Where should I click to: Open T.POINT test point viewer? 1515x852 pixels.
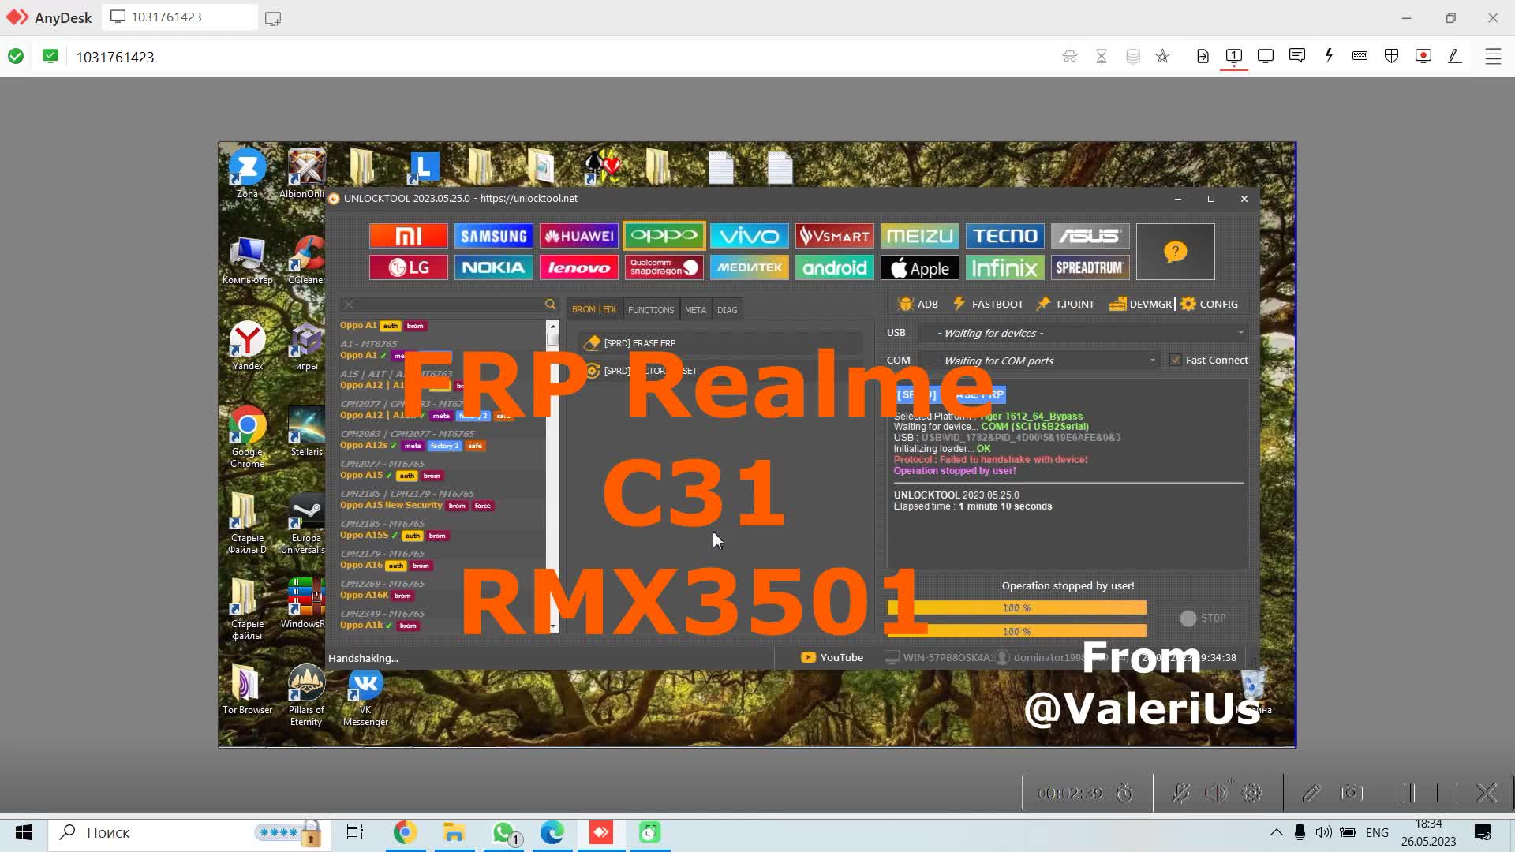(x=1064, y=304)
